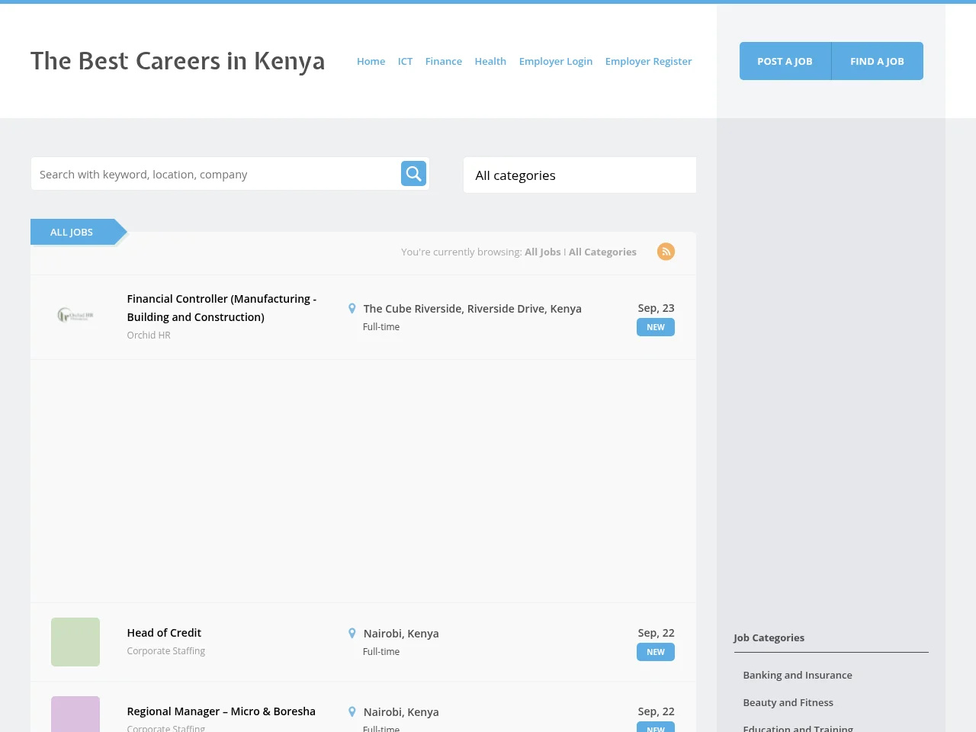
Task: Click the search magnifier icon button
Action: [x=413, y=174]
